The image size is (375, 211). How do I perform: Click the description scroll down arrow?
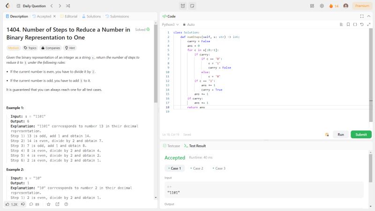pos(156,197)
